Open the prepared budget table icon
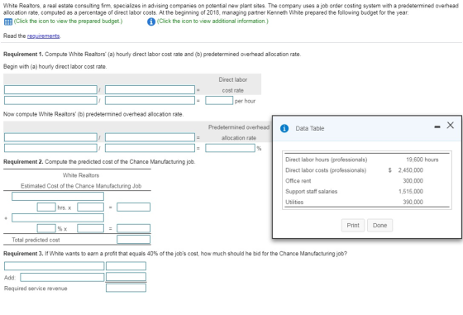The height and width of the screenshot is (315, 463). [7, 21]
